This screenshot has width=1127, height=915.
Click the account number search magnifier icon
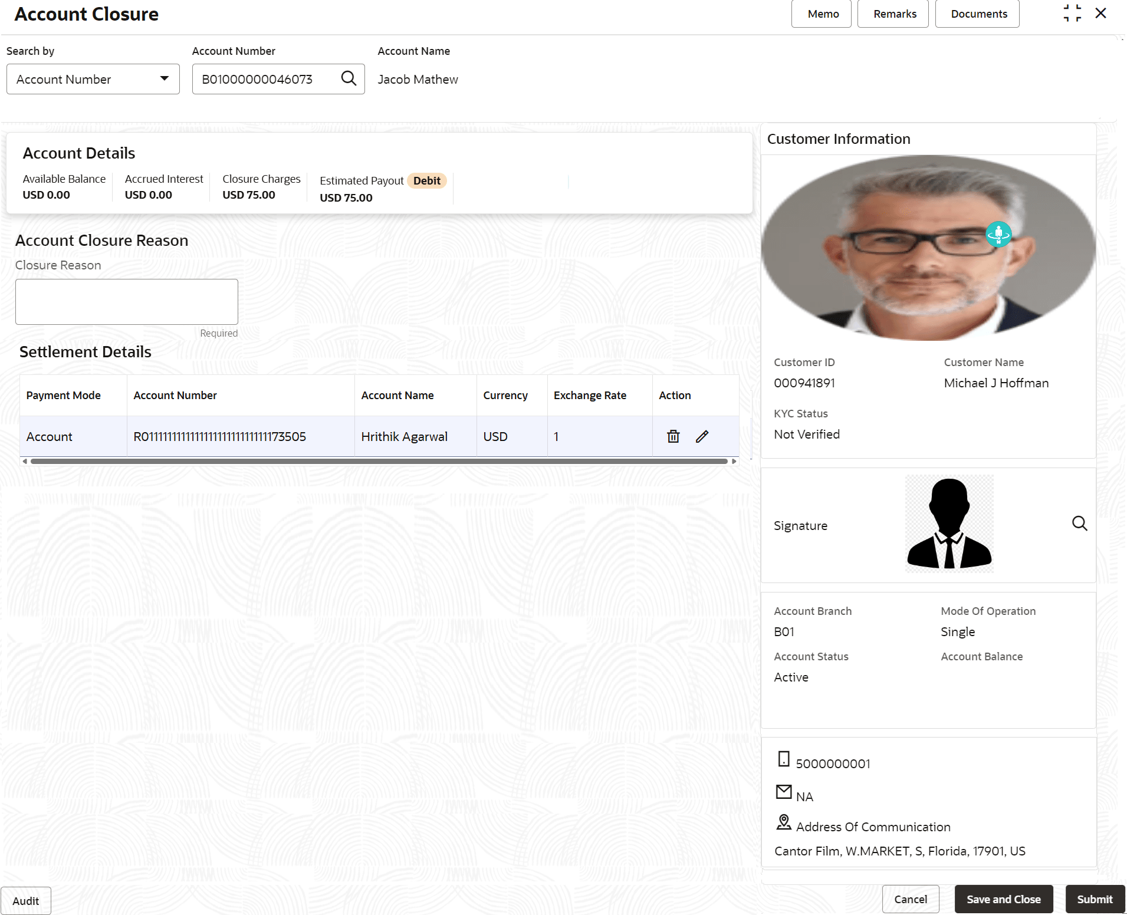pos(349,78)
